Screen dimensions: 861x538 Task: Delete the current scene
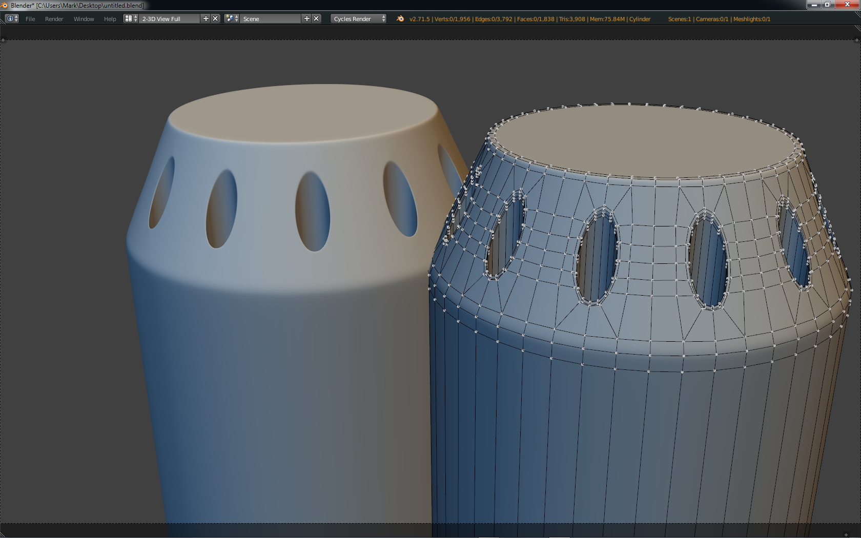pyautogui.click(x=316, y=18)
